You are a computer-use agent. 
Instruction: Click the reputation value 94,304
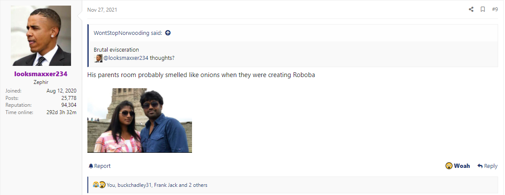[69, 105]
